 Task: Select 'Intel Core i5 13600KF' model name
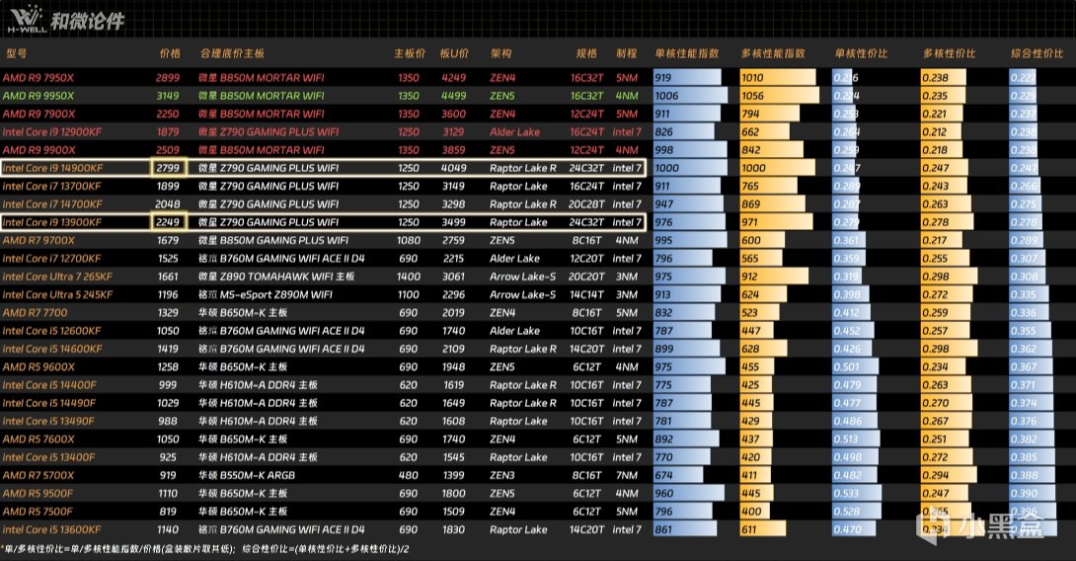point(51,529)
